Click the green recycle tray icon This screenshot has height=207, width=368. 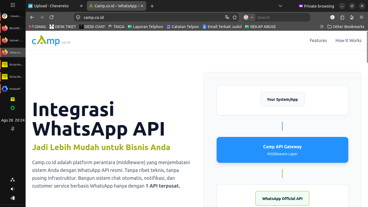(13, 108)
